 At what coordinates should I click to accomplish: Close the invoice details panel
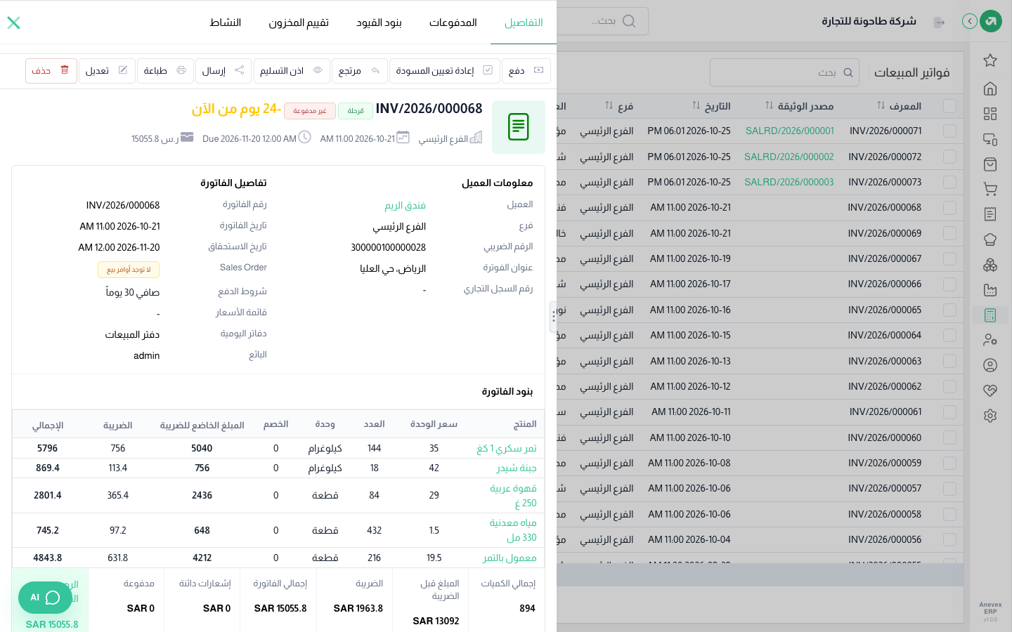pos(13,22)
